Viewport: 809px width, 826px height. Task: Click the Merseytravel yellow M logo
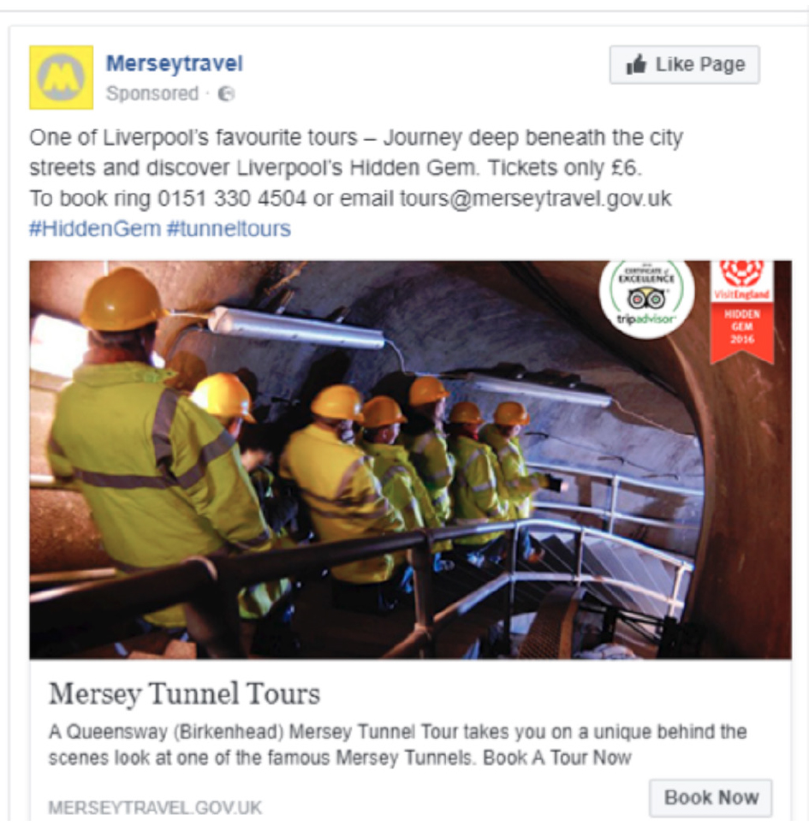(62, 77)
